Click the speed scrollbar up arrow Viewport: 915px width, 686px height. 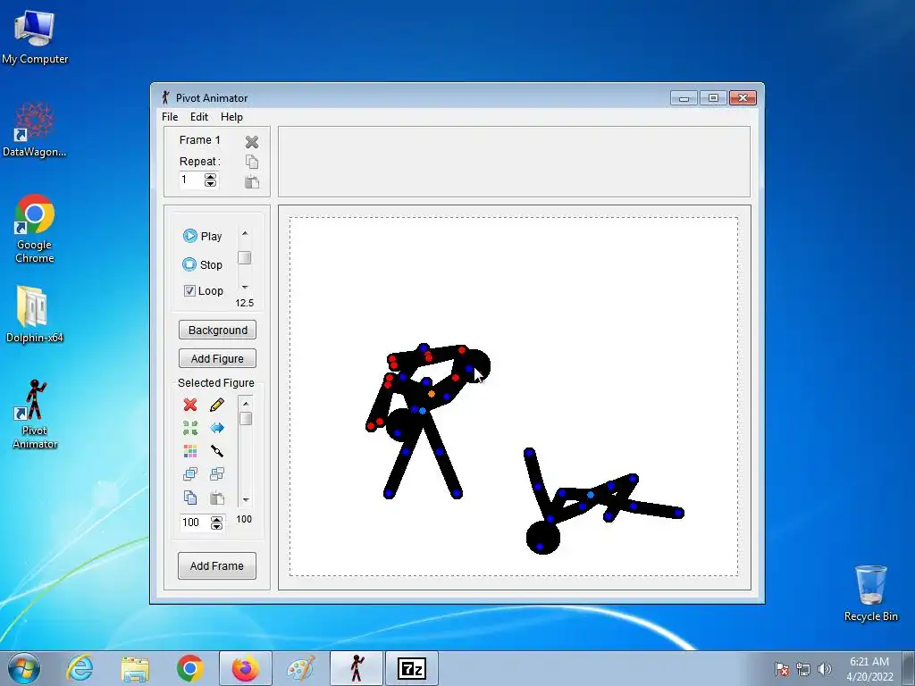coord(245,233)
